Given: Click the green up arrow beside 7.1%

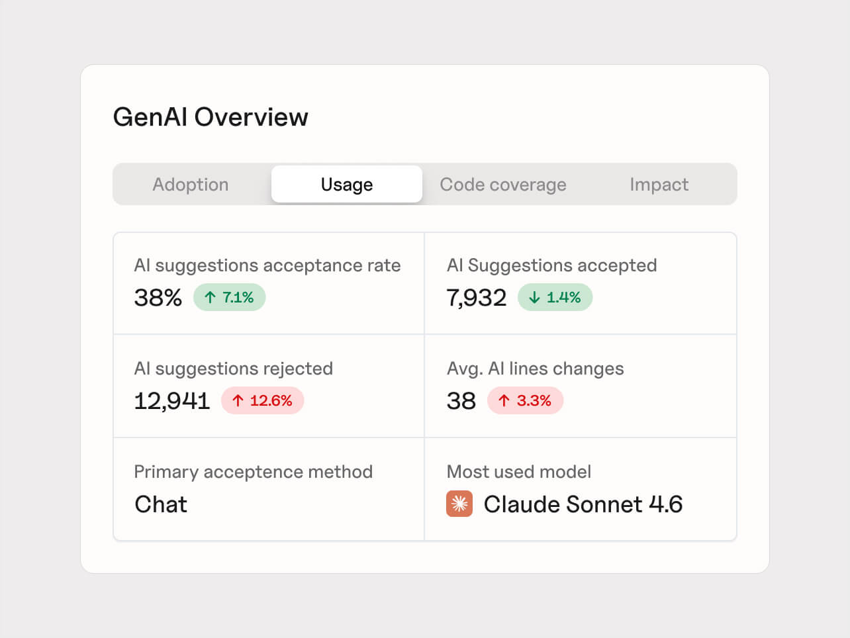Looking at the screenshot, I should click(211, 298).
